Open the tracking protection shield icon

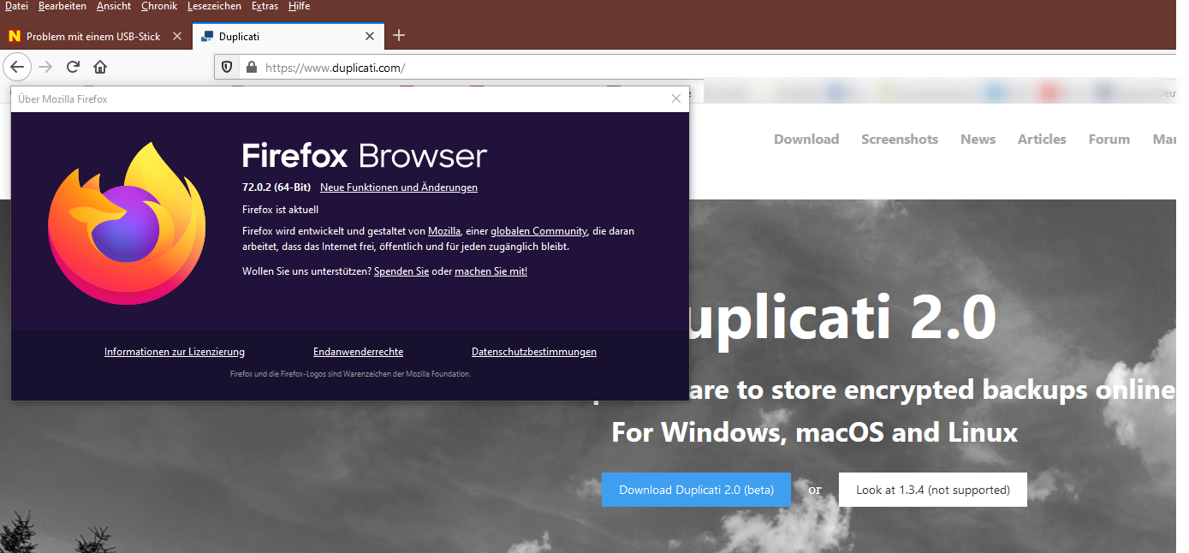227,67
